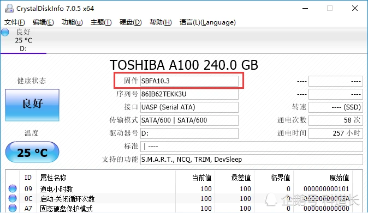The width and height of the screenshot is (368, 213).
Task: Click the 最差值 column header
Action: coord(241,178)
